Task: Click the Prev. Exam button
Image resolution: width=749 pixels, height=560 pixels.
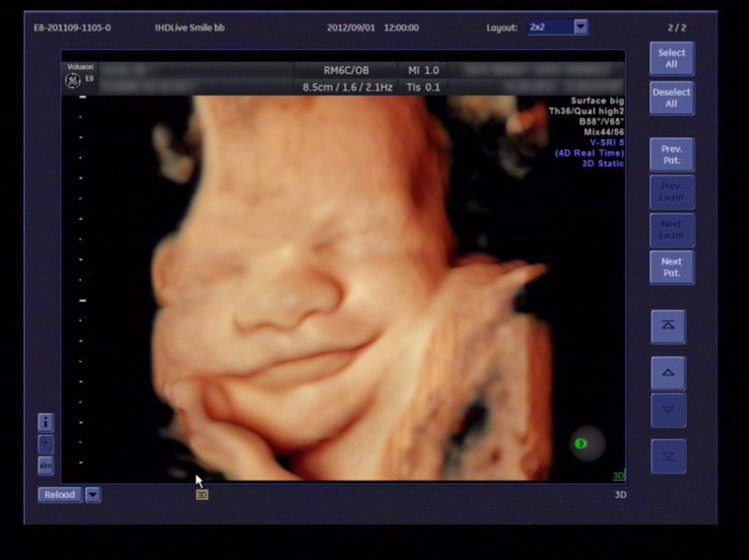Action: [x=671, y=191]
